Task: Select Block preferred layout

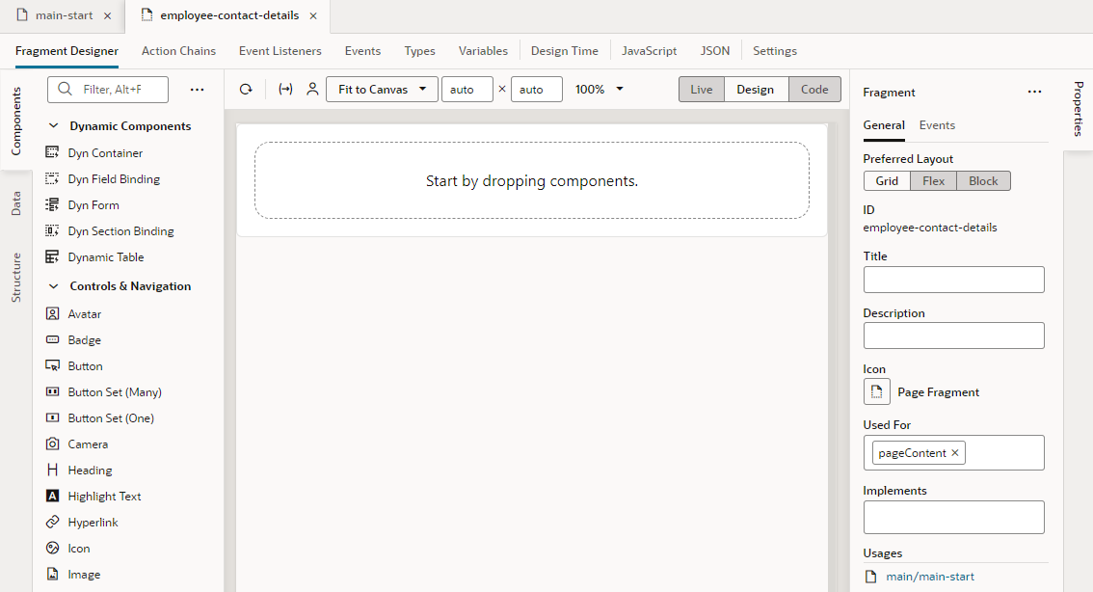Action: tap(983, 180)
